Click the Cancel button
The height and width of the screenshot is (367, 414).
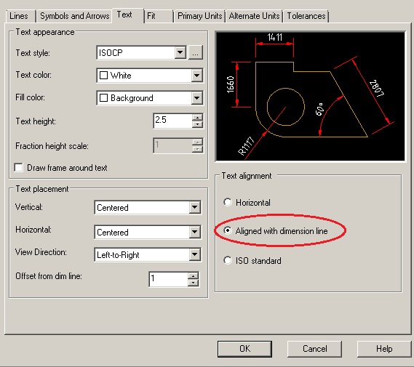tap(314, 349)
